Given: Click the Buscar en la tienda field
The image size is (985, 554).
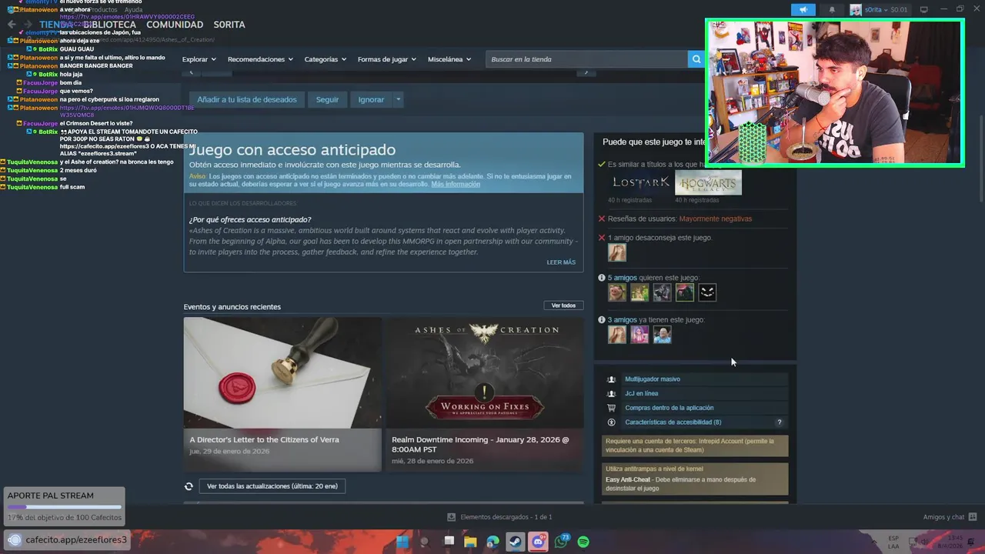Looking at the screenshot, I should point(586,59).
